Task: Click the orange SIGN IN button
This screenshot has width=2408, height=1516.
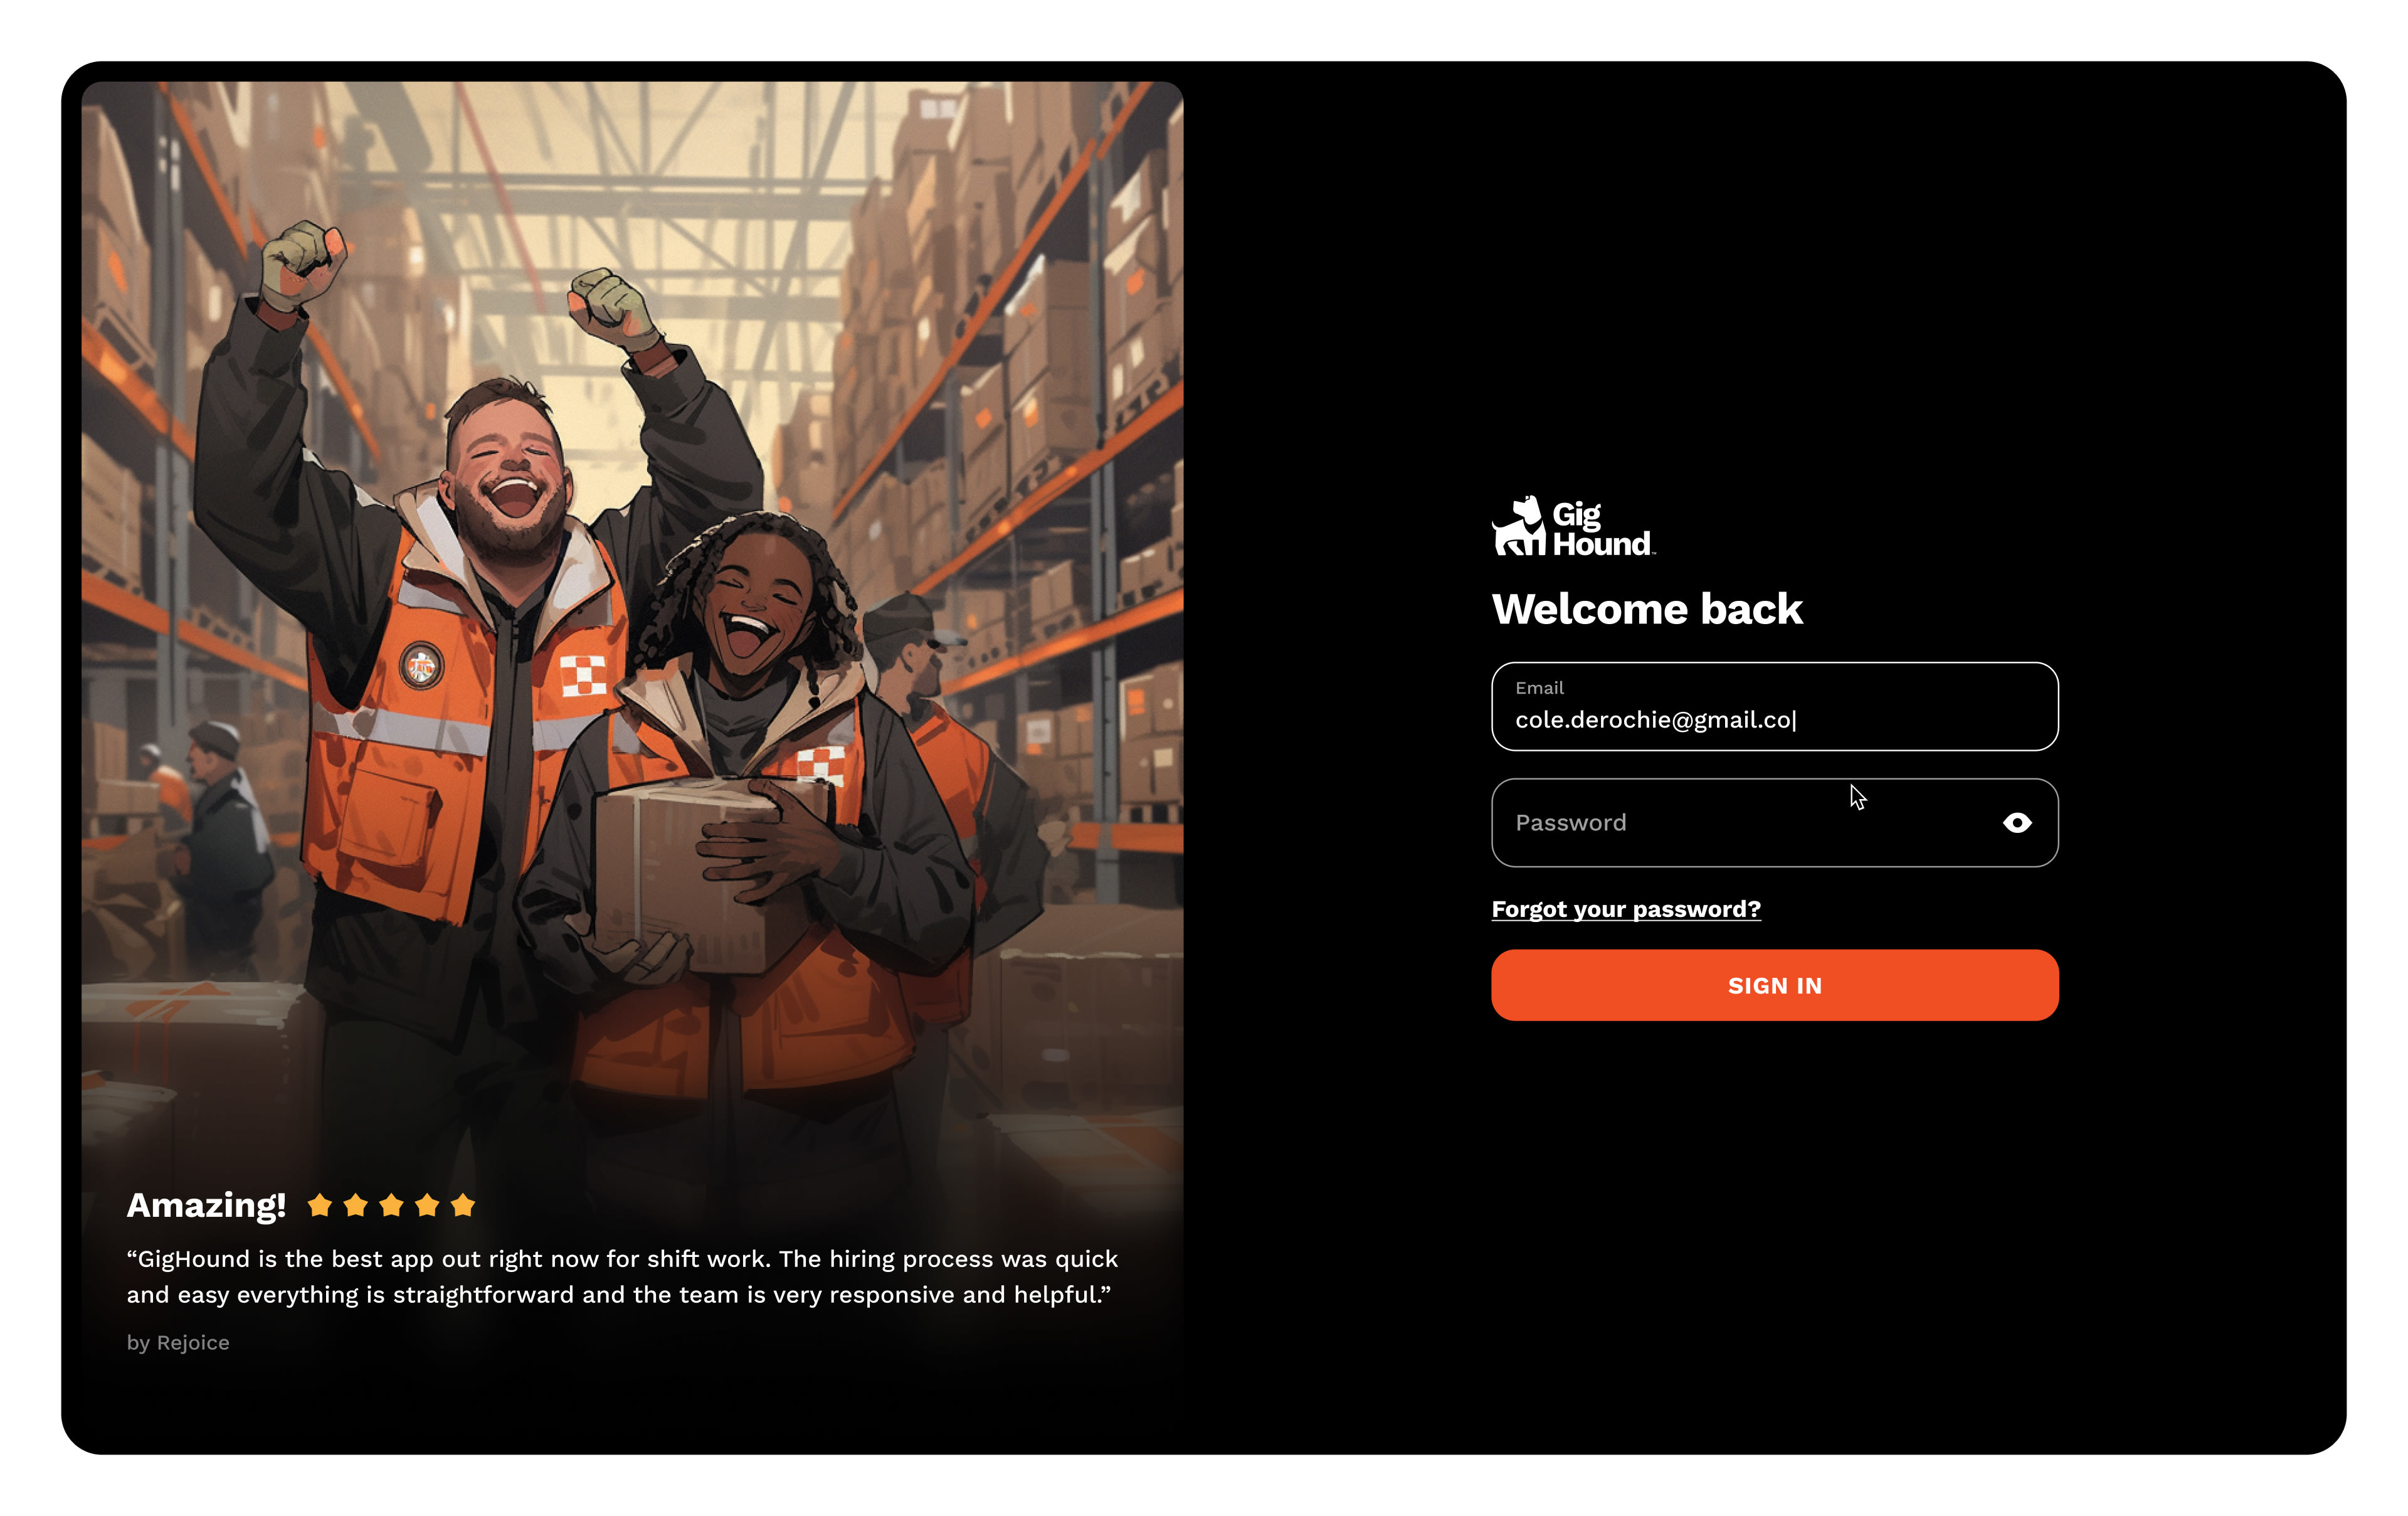Action: point(1774,985)
